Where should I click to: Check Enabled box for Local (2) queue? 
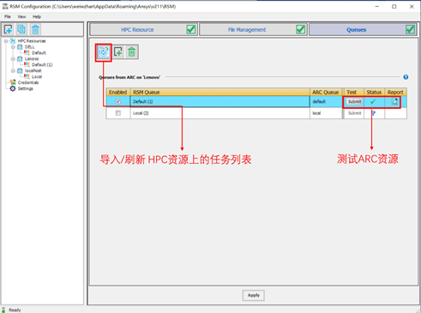[118, 113]
